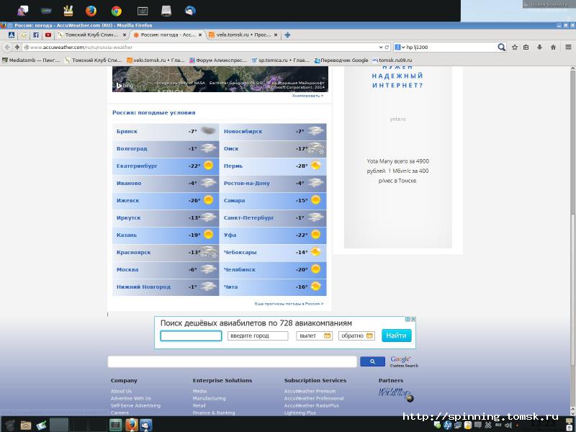Reload the page using the address bar button
Viewport: 576px width, 432px height.
[x=387, y=48]
